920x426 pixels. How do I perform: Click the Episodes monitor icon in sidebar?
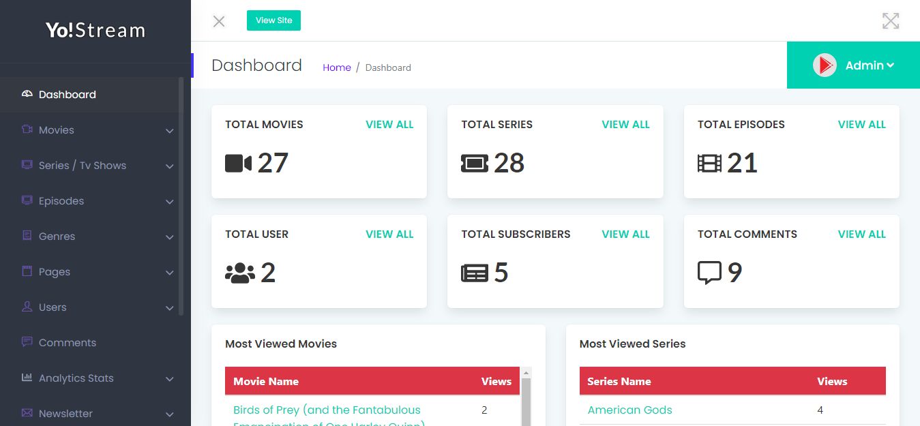pos(27,200)
